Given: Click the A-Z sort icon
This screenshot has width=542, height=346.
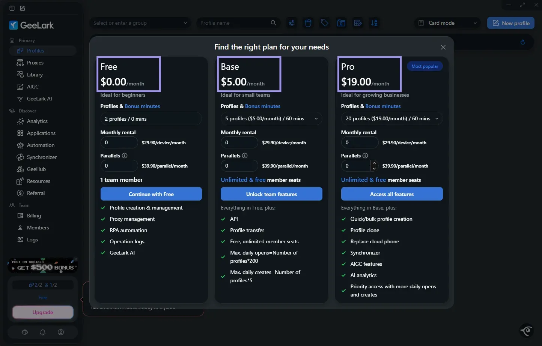Looking at the screenshot, I should pyautogui.click(x=374, y=23).
